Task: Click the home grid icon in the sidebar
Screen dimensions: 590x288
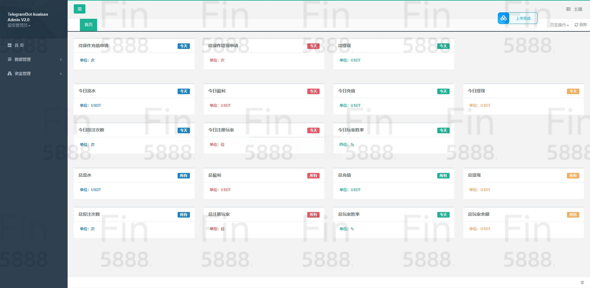Action: (10, 45)
